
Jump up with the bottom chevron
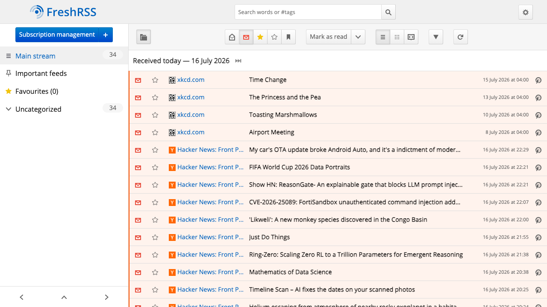(x=64, y=297)
